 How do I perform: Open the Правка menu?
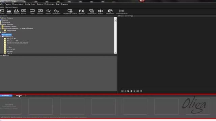[7, 4]
